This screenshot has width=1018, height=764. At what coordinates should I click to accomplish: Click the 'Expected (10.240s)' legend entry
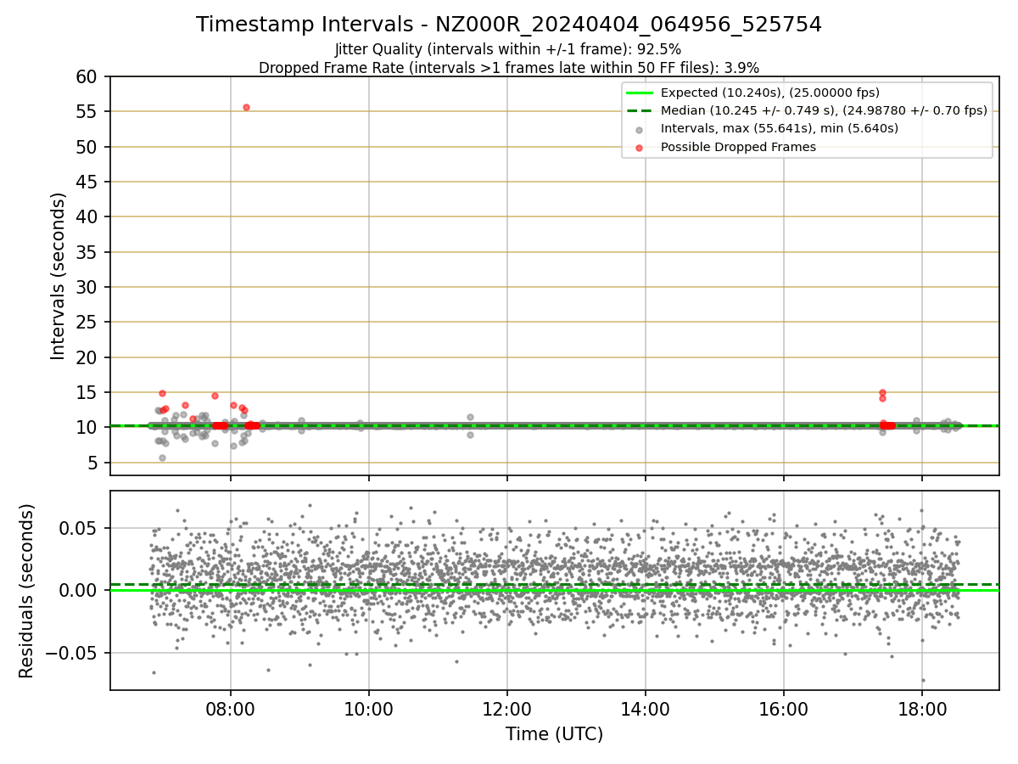tap(770, 93)
